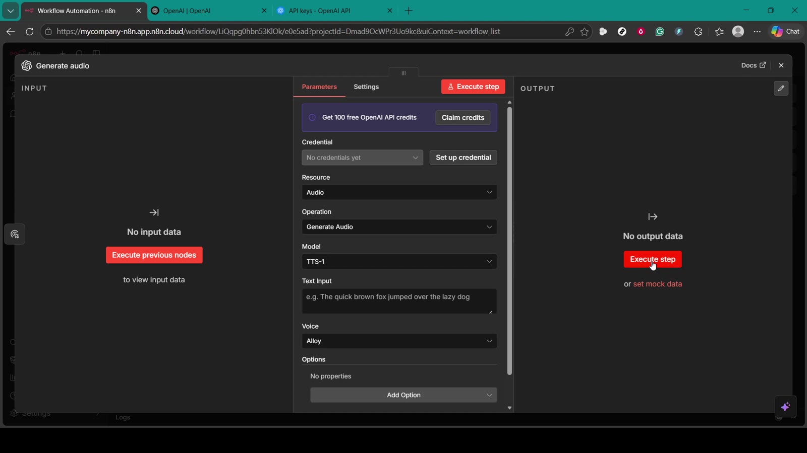Click the panel drag handle above parameters
This screenshot has height=453, width=807.
pos(403,73)
